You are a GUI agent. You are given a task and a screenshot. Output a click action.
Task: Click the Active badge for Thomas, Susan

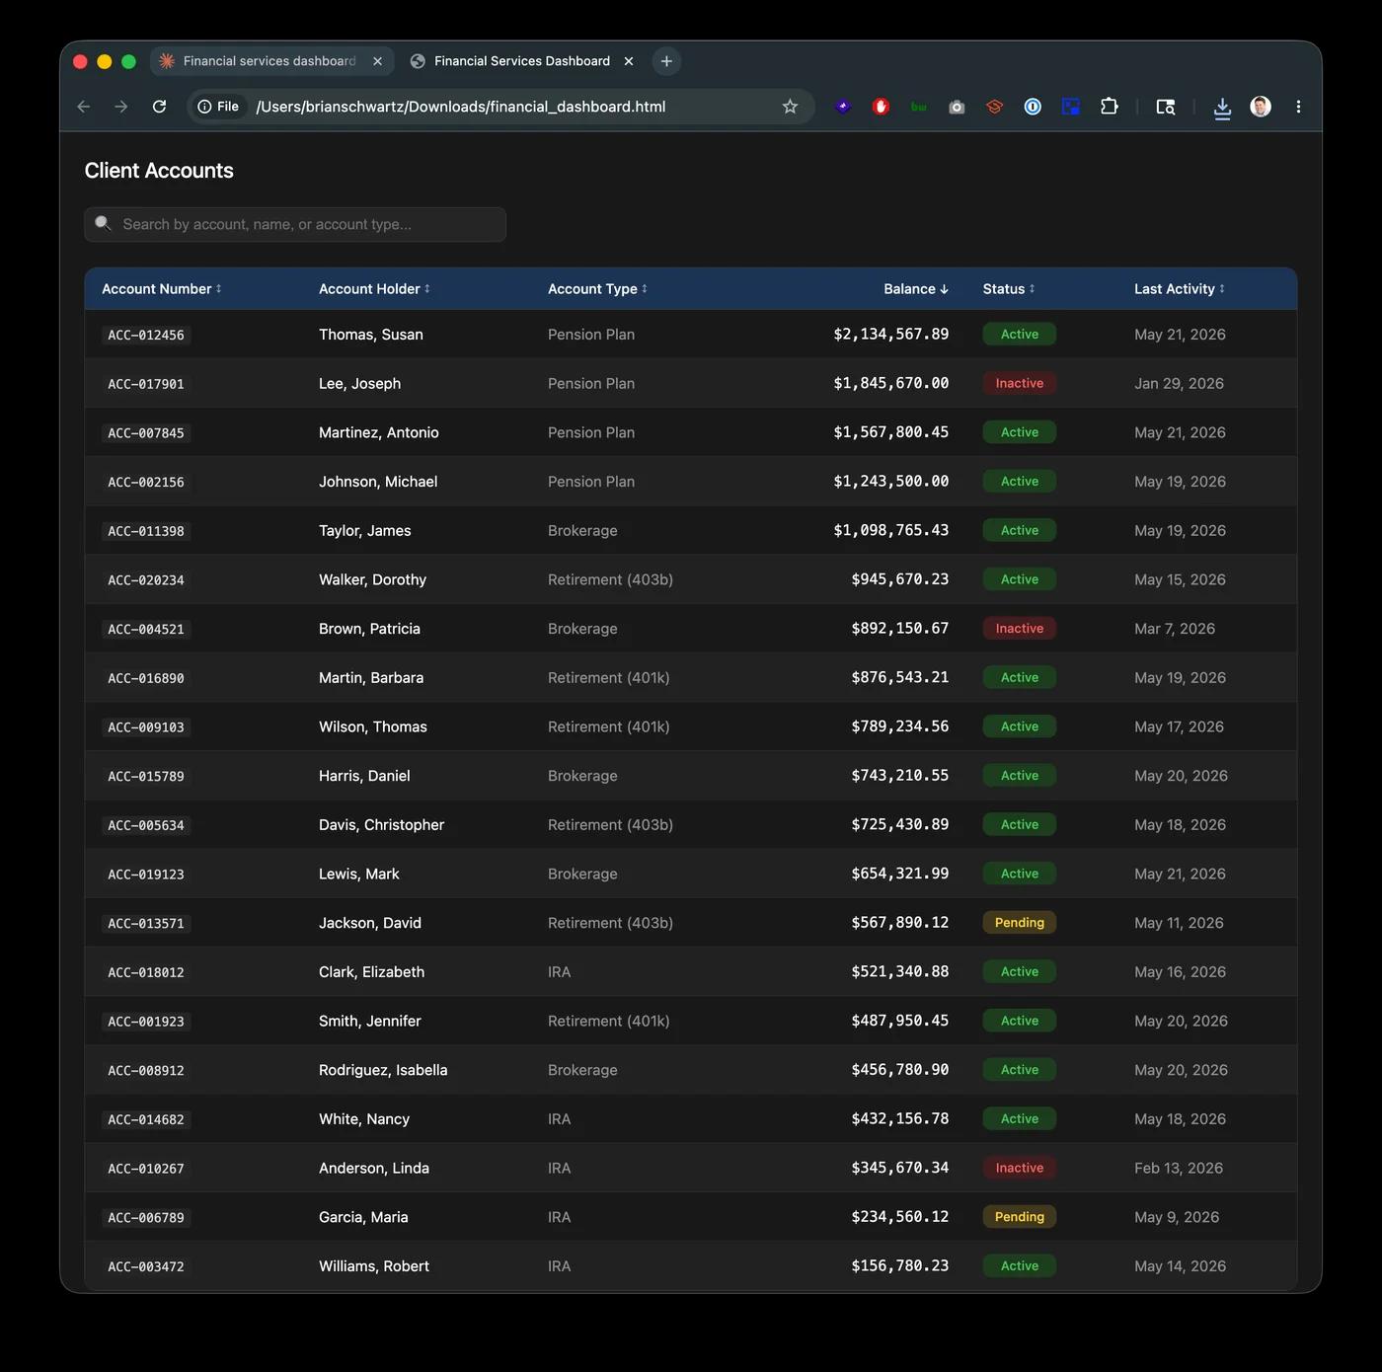pos(1020,335)
